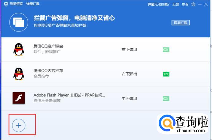Screen dimensions: 212x140
Task: Click 右下弹出 in the 腾讯QQ内容推荐 row
Action: pyautogui.click(x=129, y=74)
